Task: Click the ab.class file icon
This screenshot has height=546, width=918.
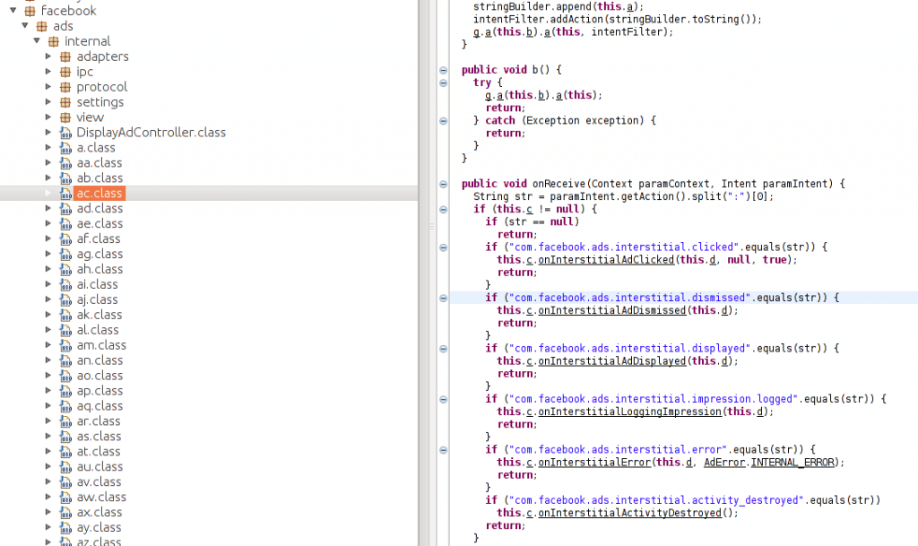Action: pyautogui.click(x=65, y=178)
